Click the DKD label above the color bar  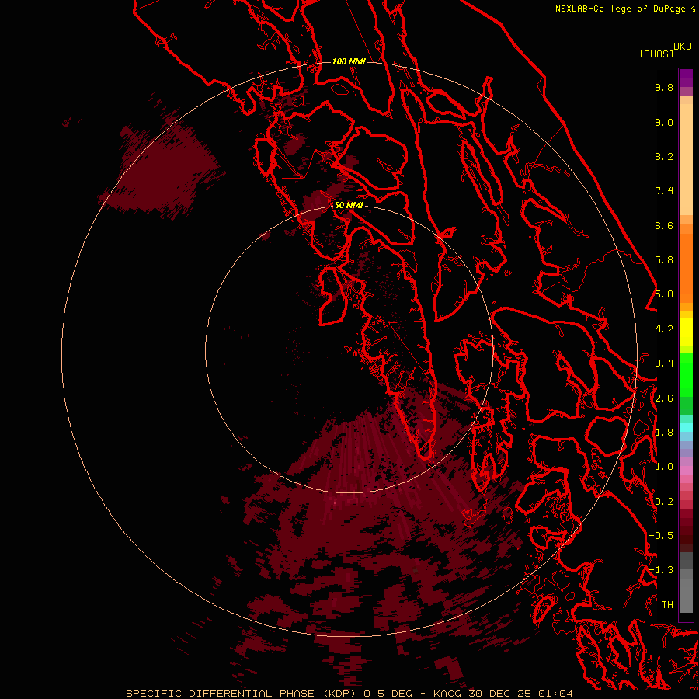683,47
